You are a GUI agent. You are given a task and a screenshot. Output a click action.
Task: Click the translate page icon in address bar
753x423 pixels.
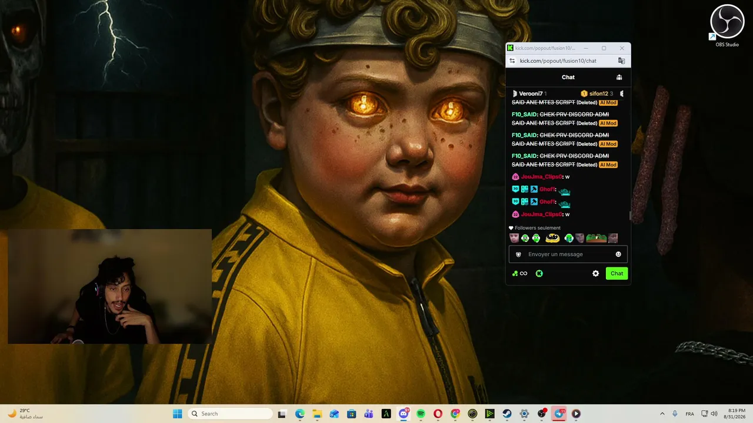coord(621,61)
